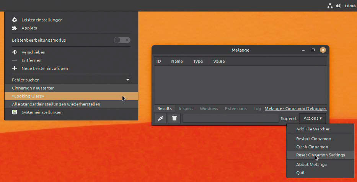Select Restart Cinnamon in Actions menu
This screenshot has width=357, height=182.
point(320,139)
